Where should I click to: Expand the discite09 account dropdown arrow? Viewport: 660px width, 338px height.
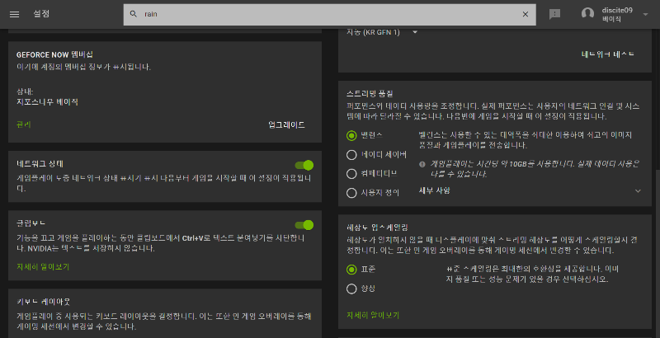point(645,14)
